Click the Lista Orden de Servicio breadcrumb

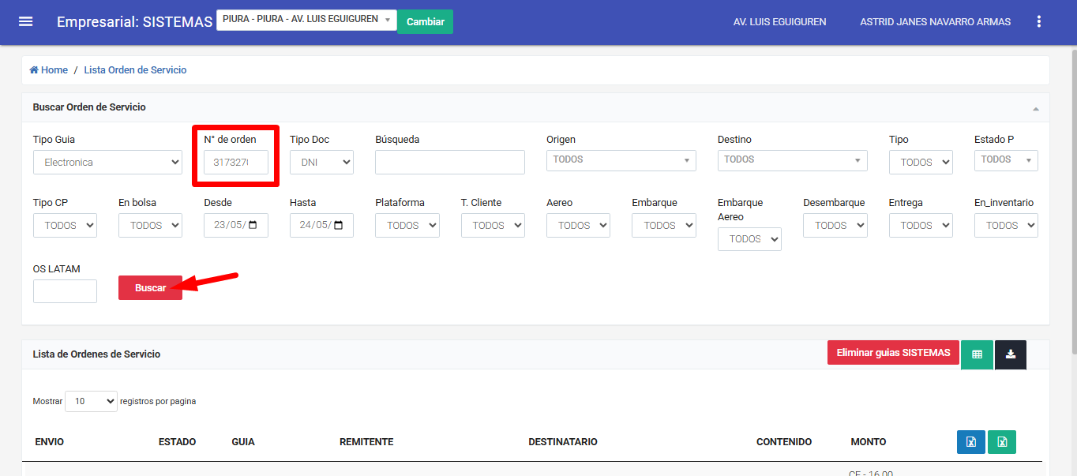pyautogui.click(x=135, y=70)
